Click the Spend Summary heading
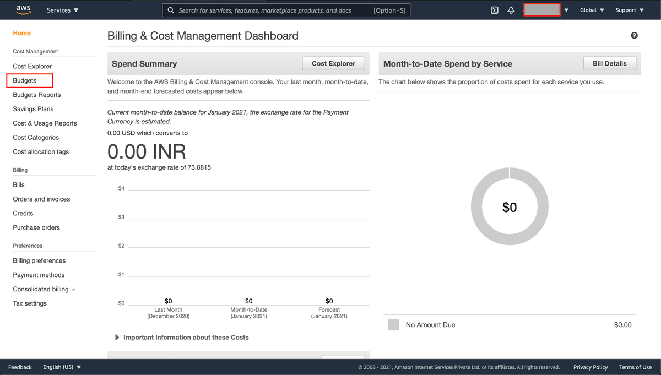 144,64
